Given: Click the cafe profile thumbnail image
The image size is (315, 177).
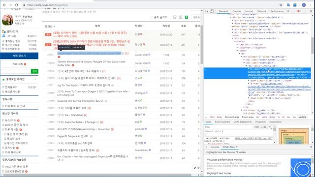Looking at the screenshot, I should point(8,20).
